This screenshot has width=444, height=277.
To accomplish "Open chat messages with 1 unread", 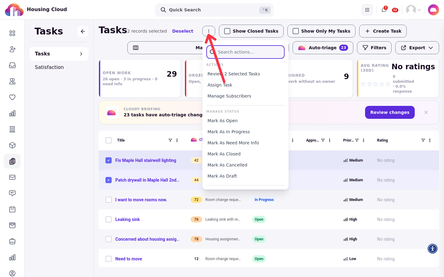I will pos(384,10).
